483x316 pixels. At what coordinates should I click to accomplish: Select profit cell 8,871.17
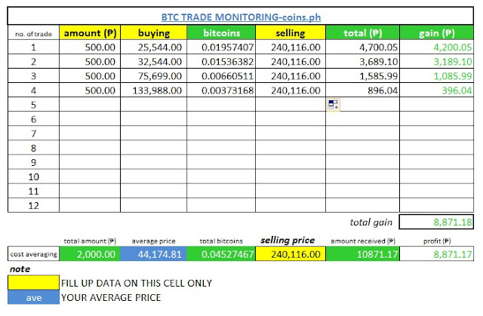tap(437, 254)
